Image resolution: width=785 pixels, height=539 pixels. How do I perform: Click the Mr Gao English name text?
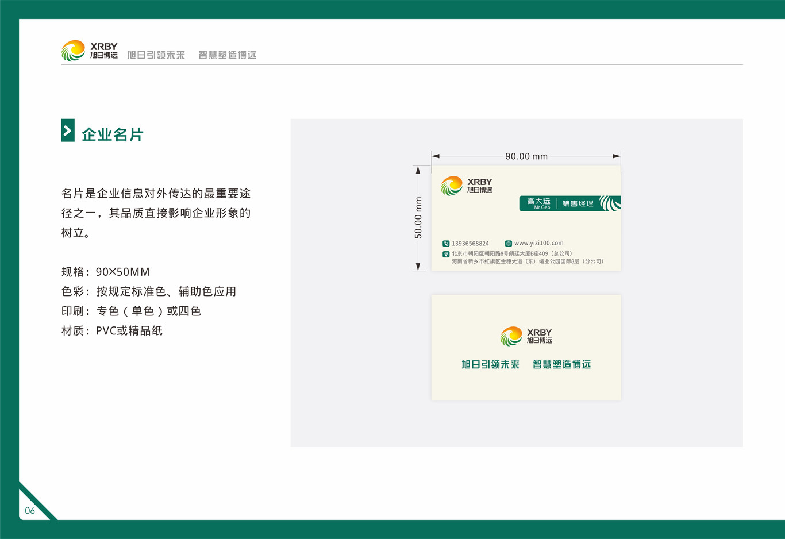(542, 207)
